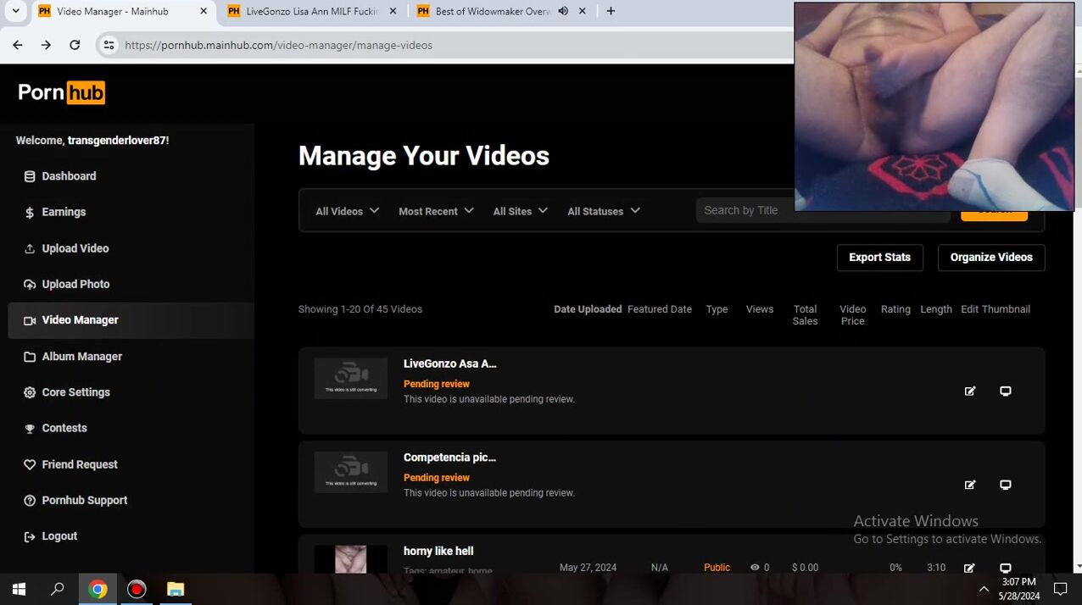The width and height of the screenshot is (1082, 605).
Task: Select Album Manager in the sidebar menu
Action: tap(81, 357)
